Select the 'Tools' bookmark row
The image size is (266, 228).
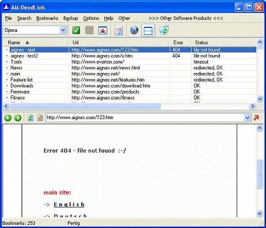pos(130,62)
